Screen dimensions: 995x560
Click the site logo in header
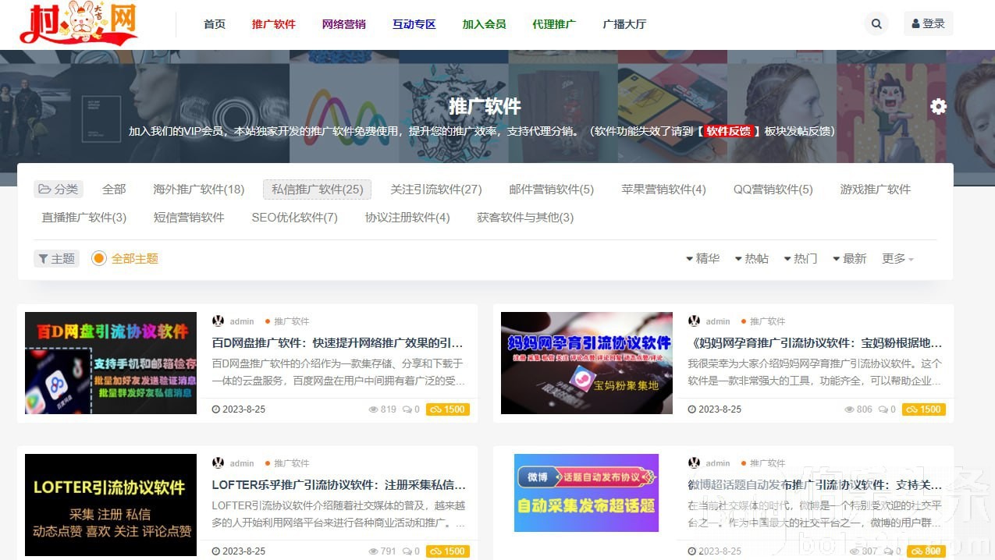tap(79, 23)
